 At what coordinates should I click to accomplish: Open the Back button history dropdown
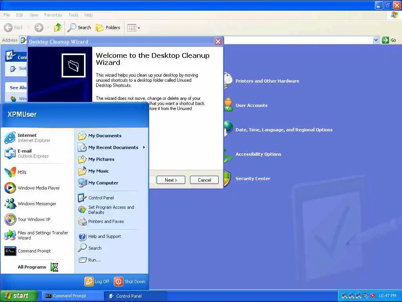[28, 28]
